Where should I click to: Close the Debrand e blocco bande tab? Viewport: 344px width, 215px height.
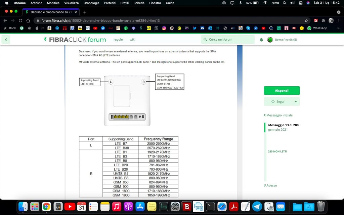pos(76,12)
